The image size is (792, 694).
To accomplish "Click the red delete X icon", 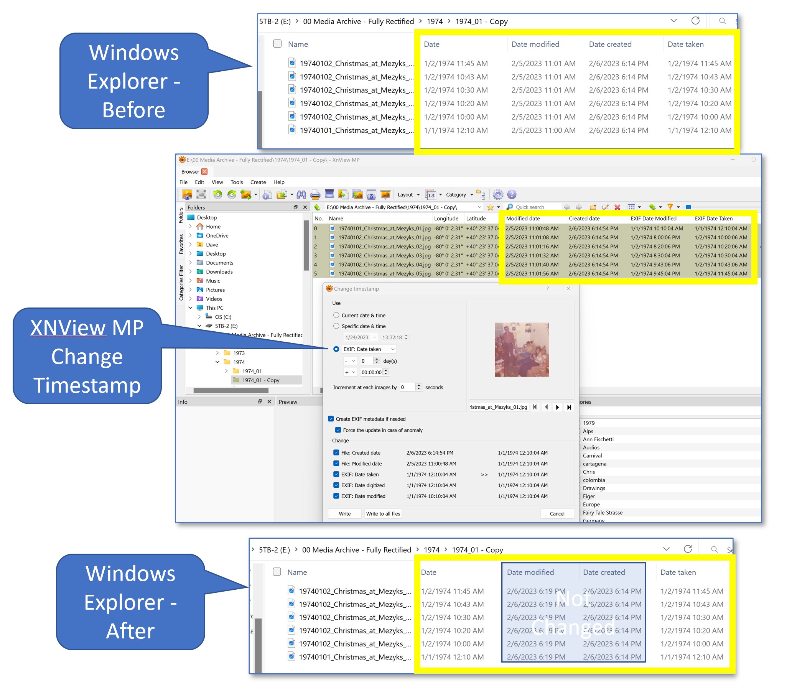I will (617, 207).
